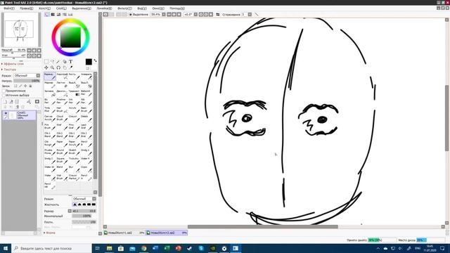
Task: Expand the Форма section
Action: (49, 233)
